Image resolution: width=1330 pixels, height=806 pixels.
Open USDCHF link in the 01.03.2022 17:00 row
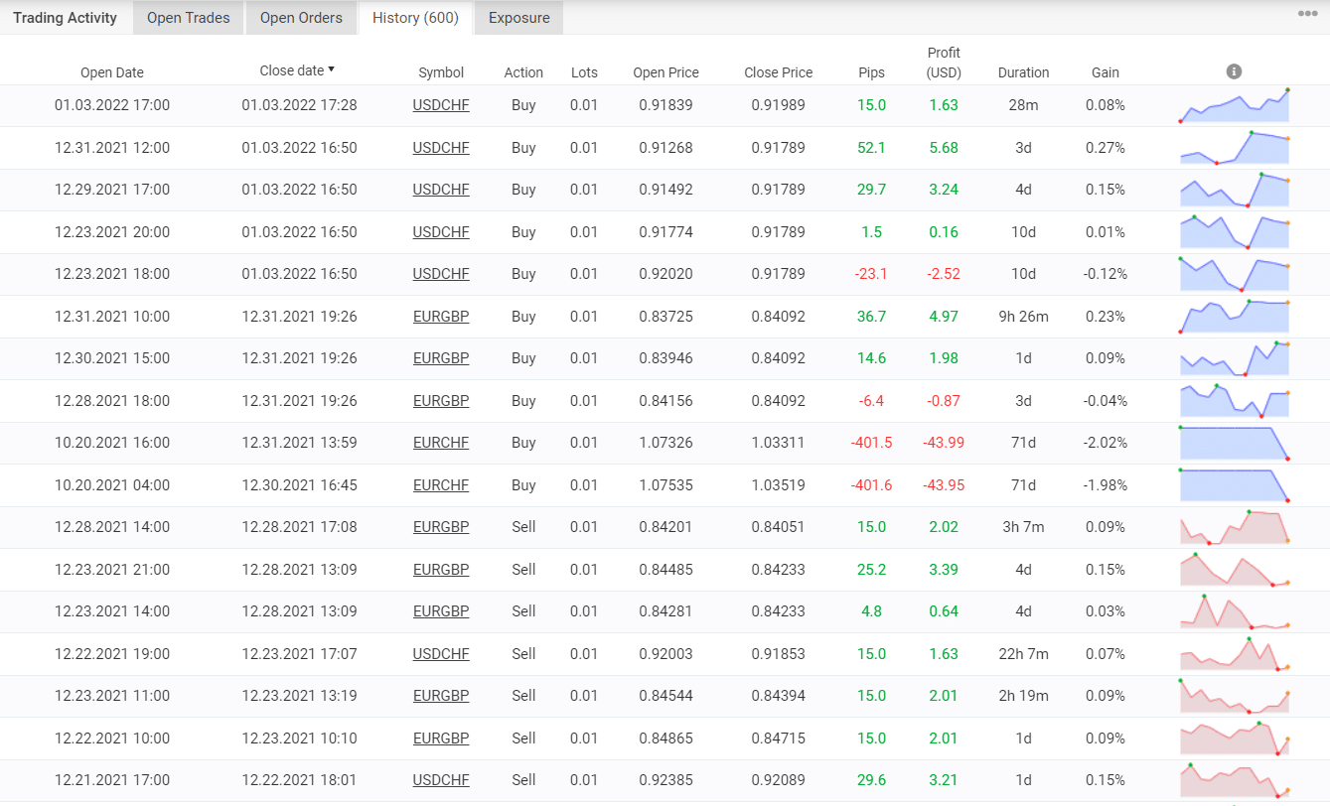click(x=441, y=105)
